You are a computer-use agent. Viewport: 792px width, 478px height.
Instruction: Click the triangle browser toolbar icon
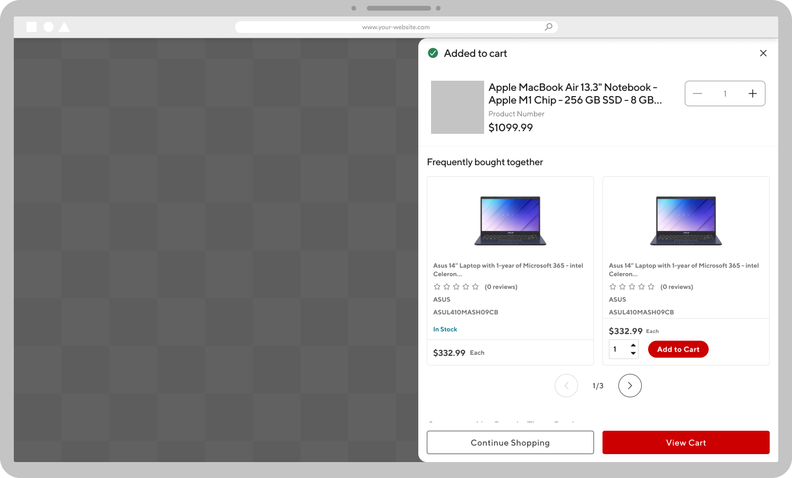click(x=64, y=27)
